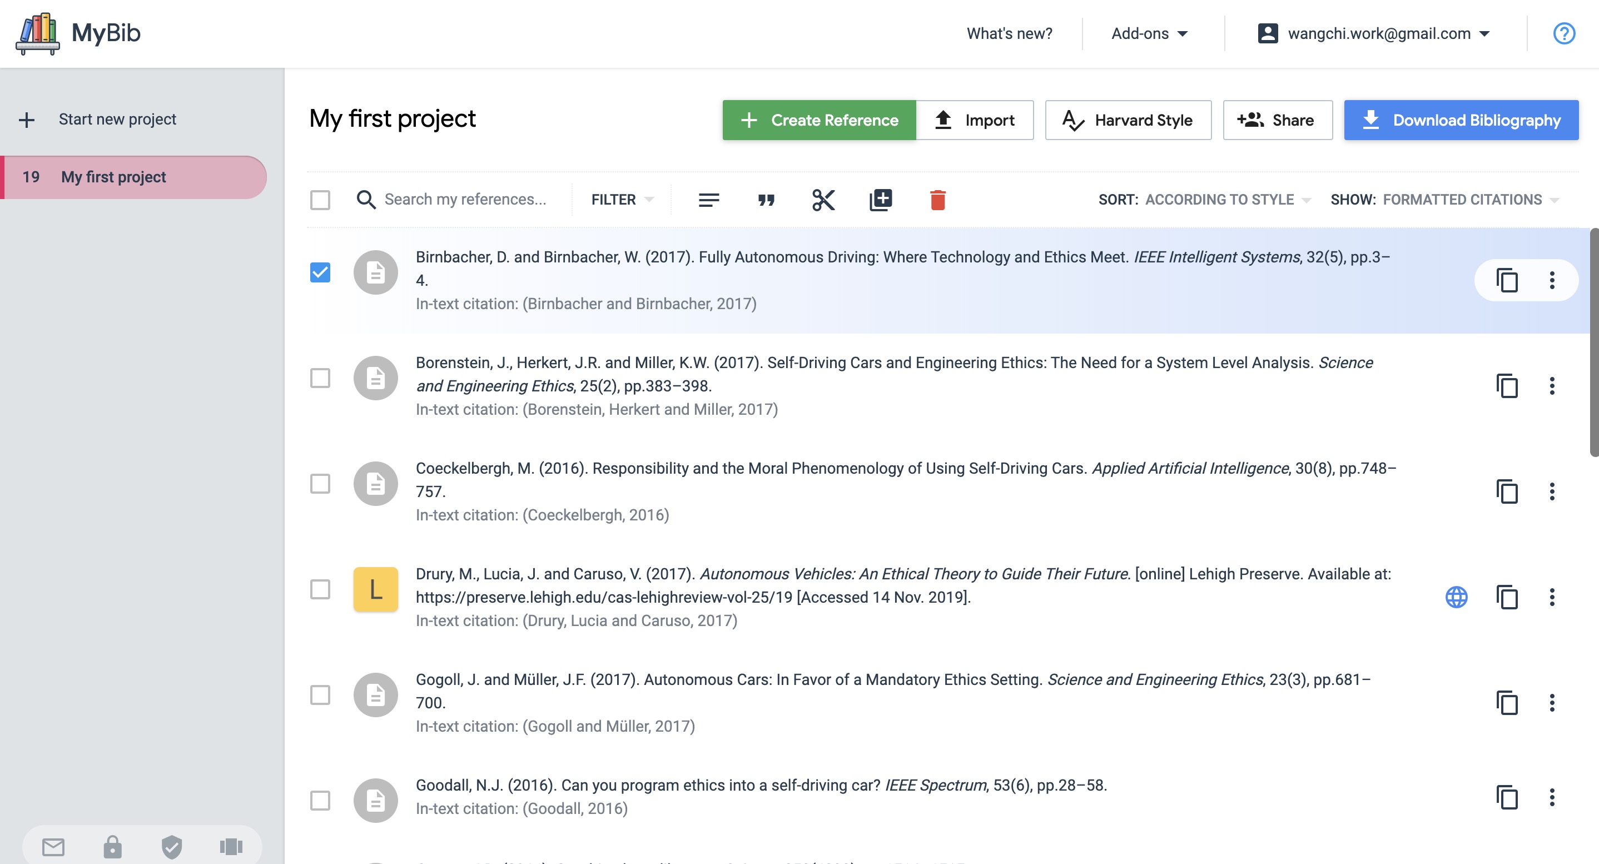Click the red trash delete icon
Viewport: 1599px width, 864px height.
click(937, 200)
